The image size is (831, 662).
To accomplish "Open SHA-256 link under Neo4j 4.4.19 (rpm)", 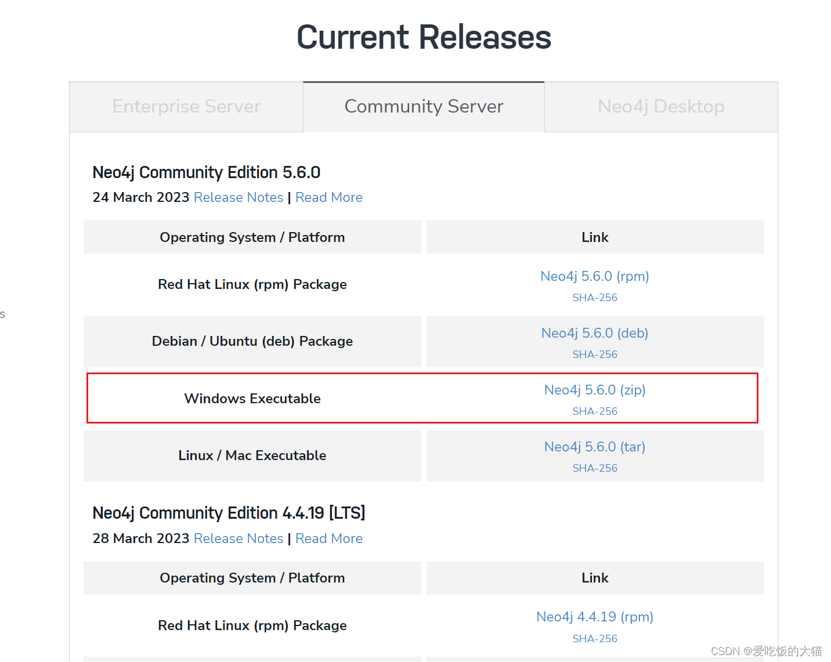I will (x=595, y=639).
